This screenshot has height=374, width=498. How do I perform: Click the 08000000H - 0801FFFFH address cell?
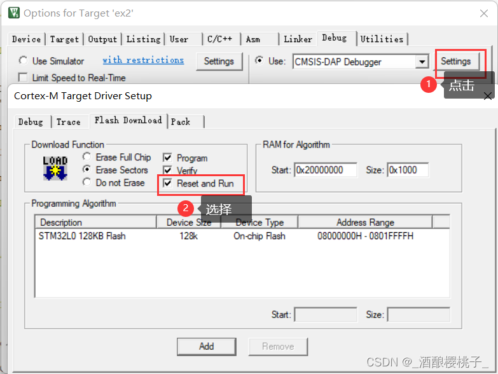[x=365, y=236]
